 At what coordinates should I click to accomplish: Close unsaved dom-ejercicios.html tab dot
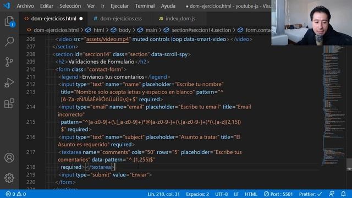point(81,19)
